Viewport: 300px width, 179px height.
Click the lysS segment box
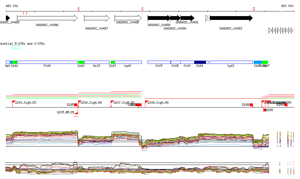pyautogui.click(x=231, y=62)
